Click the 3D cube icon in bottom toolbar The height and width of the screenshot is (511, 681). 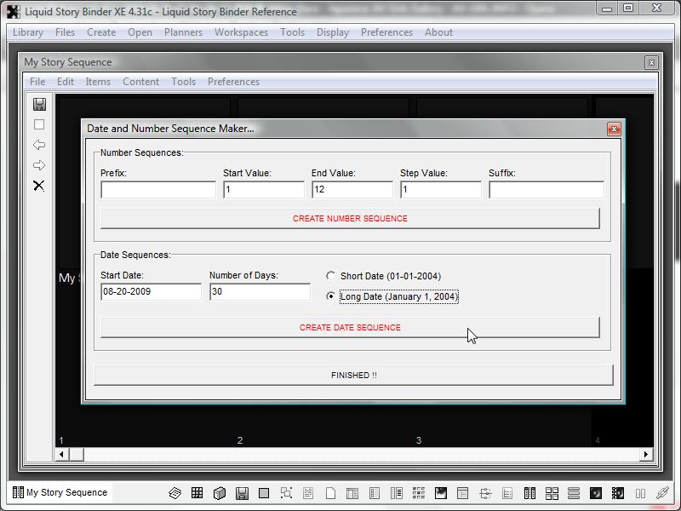point(220,493)
